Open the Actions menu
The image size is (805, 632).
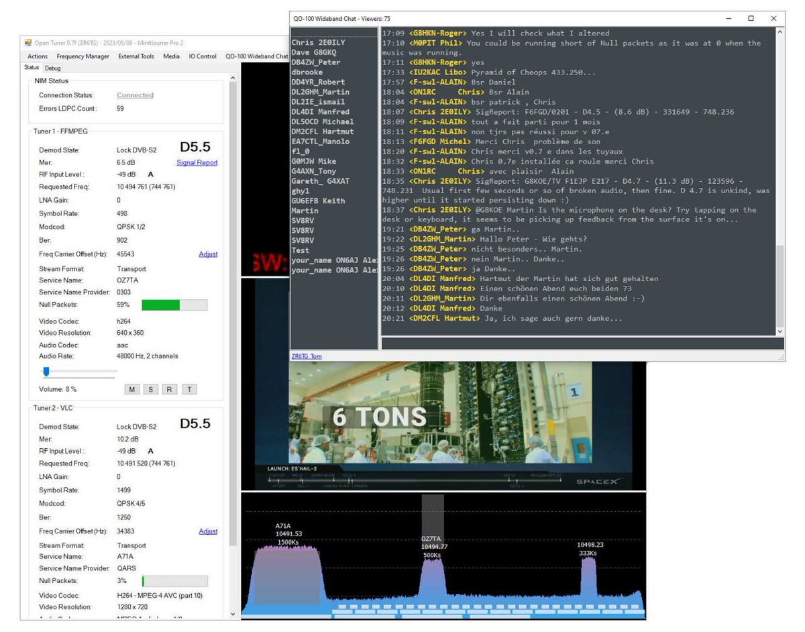tap(37, 56)
